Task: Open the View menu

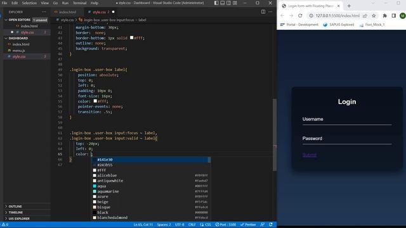Action: (45, 3)
